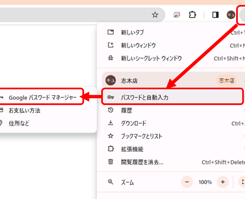This screenshot has width=245, height=199.
Task: Expand ブックマークとリスト submenu
Action: coord(141,136)
